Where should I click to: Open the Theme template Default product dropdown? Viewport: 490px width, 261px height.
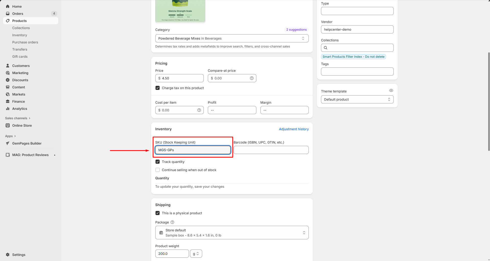coord(357,99)
